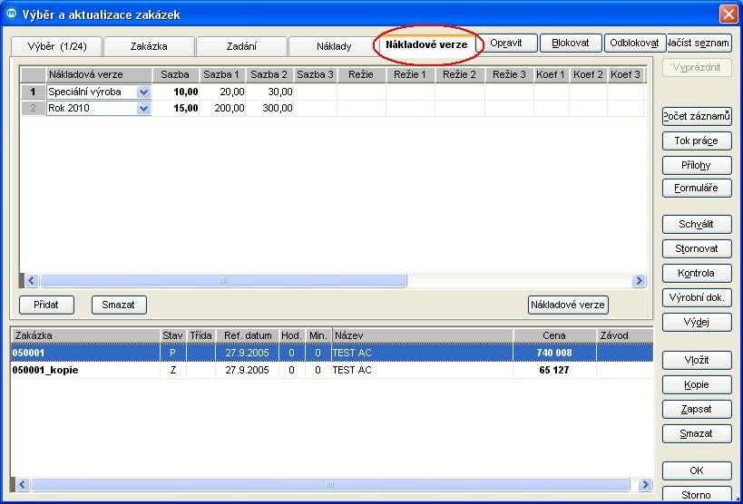Open the Výběr (1/24) tab
743x504 pixels.
[57, 46]
